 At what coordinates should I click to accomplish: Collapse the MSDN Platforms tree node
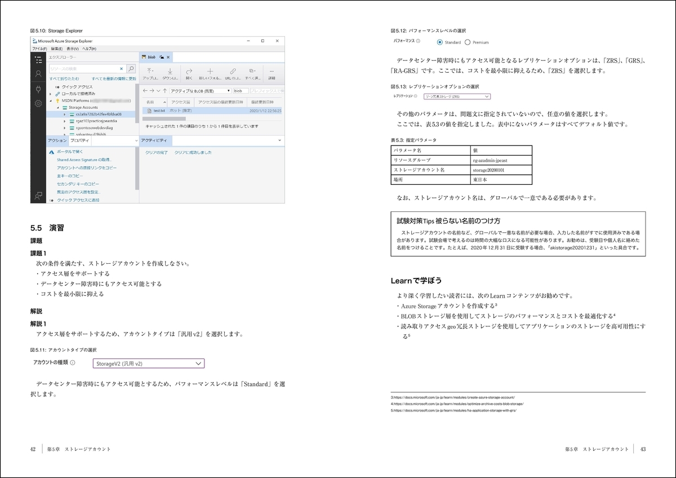click(50, 100)
